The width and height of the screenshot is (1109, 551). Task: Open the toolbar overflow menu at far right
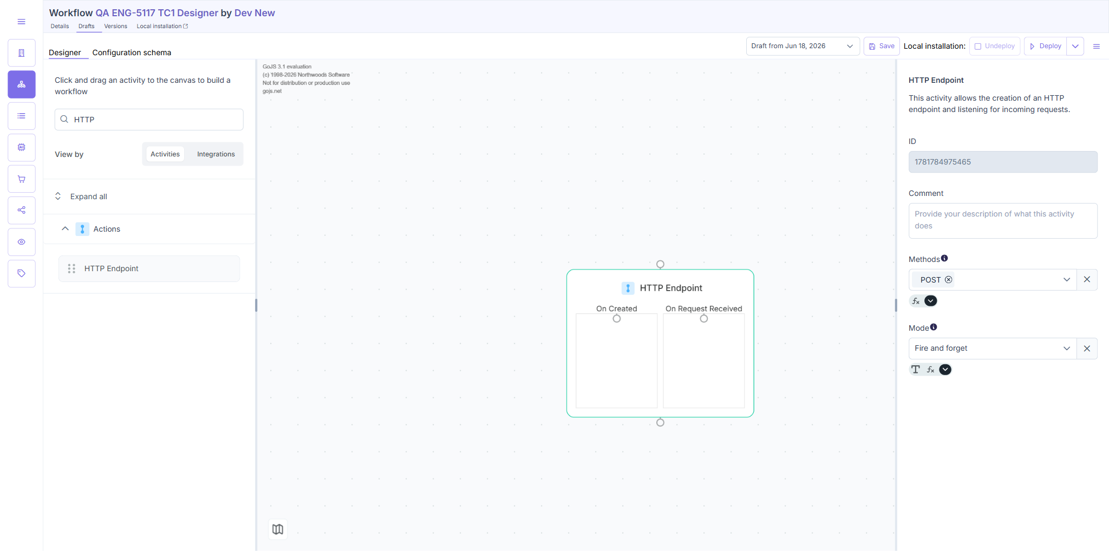pyautogui.click(x=1097, y=47)
